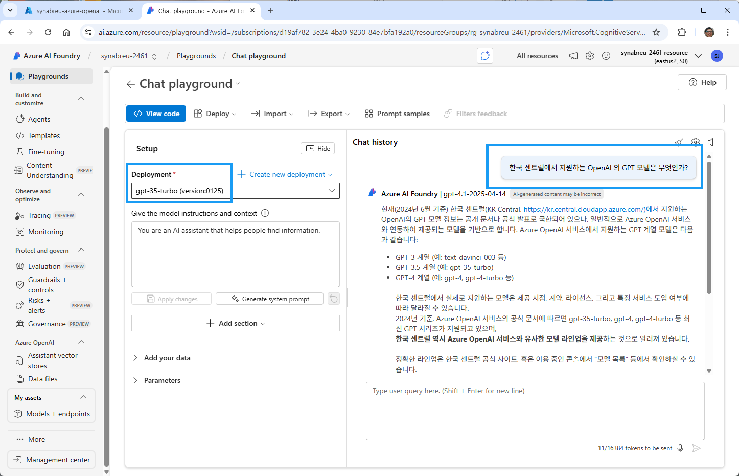739x476 pixels.
Task: Collapse the Build and customize section
Action: click(x=81, y=98)
